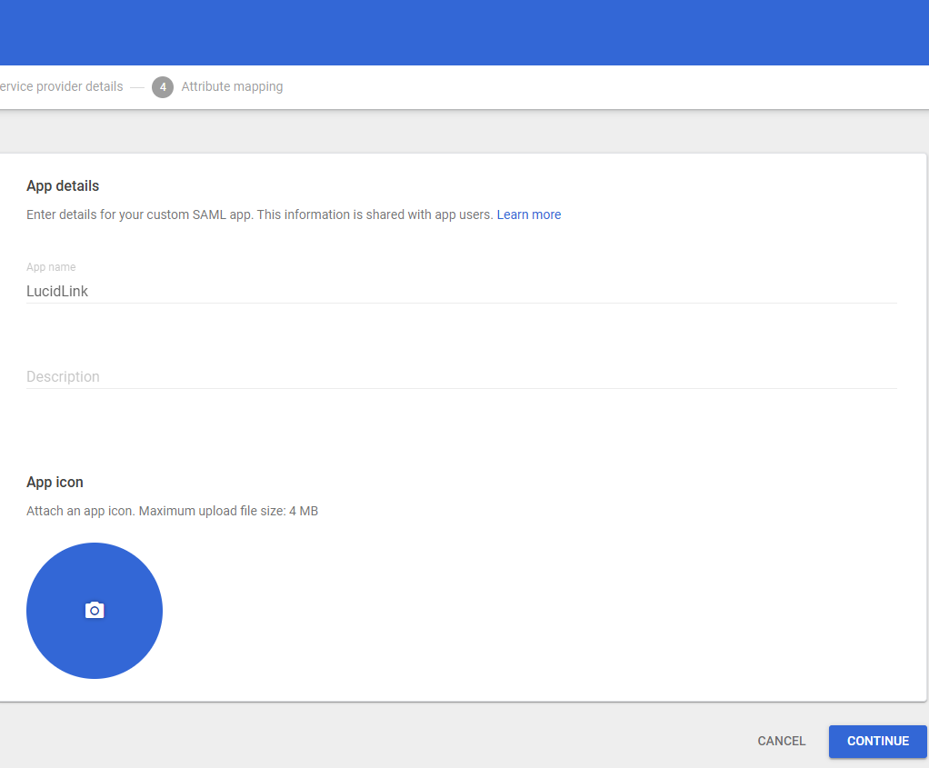This screenshot has height=768, width=929.
Task: Click the CONTINUE button
Action: pos(877,742)
